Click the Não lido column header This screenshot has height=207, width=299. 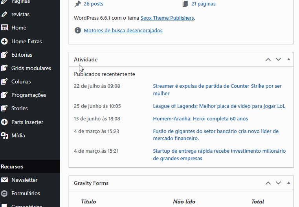click(x=184, y=201)
